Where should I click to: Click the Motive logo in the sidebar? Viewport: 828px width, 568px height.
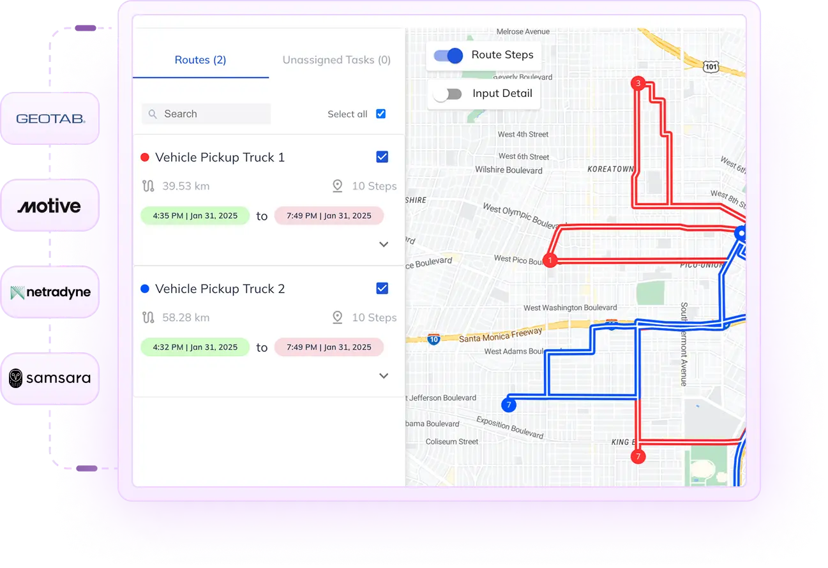click(x=50, y=205)
